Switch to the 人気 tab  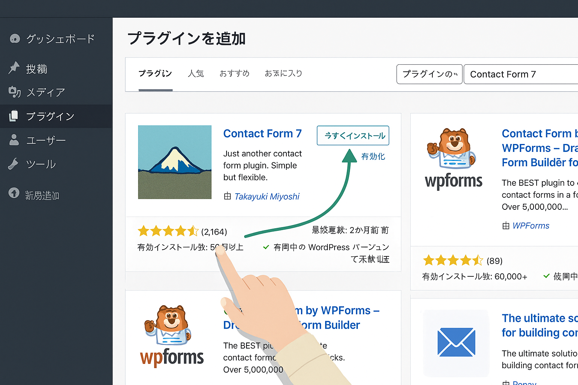(x=196, y=73)
